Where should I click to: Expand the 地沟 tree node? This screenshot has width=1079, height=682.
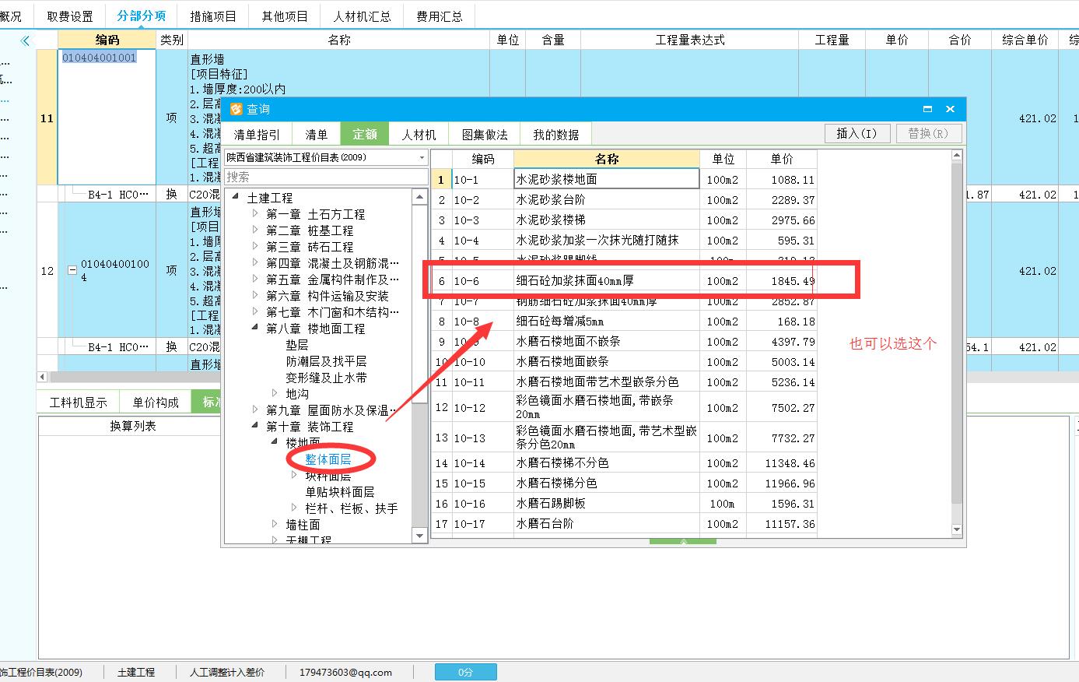[275, 393]
